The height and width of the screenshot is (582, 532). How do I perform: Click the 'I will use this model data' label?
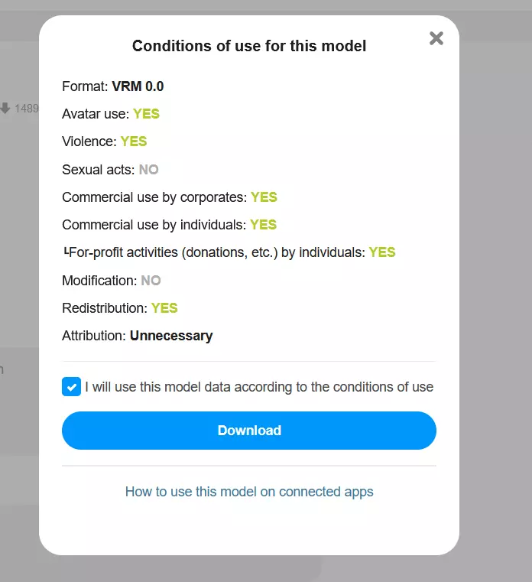click(x=259, y=387)
